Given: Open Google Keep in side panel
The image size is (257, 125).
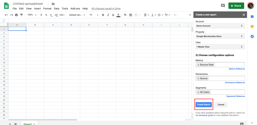Looking at the screenshot, I should (x=252, y=27).
